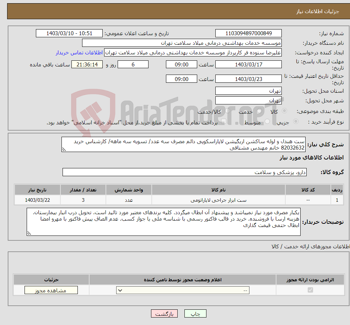Click the جزئیات column header
Image resolution: width=350 pixels, height=325 pixels.
(x=51, y=280)
